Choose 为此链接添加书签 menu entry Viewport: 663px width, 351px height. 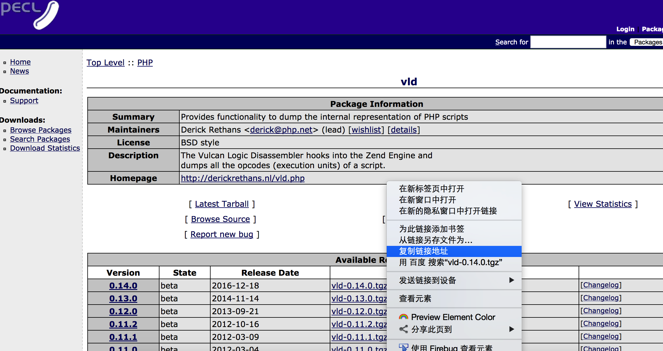454,229
